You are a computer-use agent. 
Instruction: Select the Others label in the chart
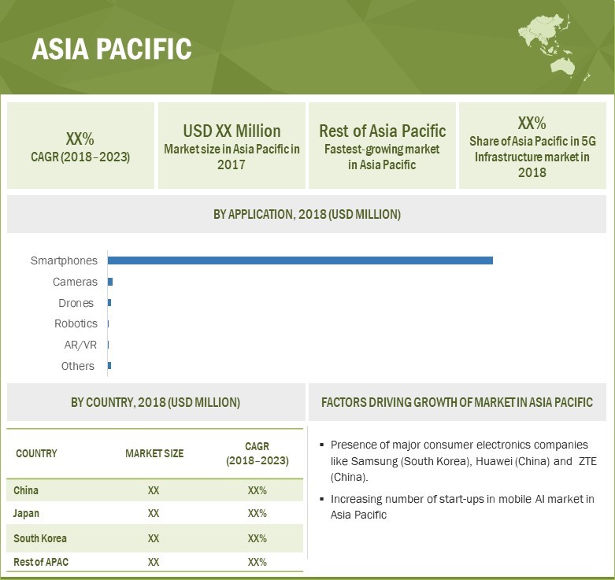78,366
